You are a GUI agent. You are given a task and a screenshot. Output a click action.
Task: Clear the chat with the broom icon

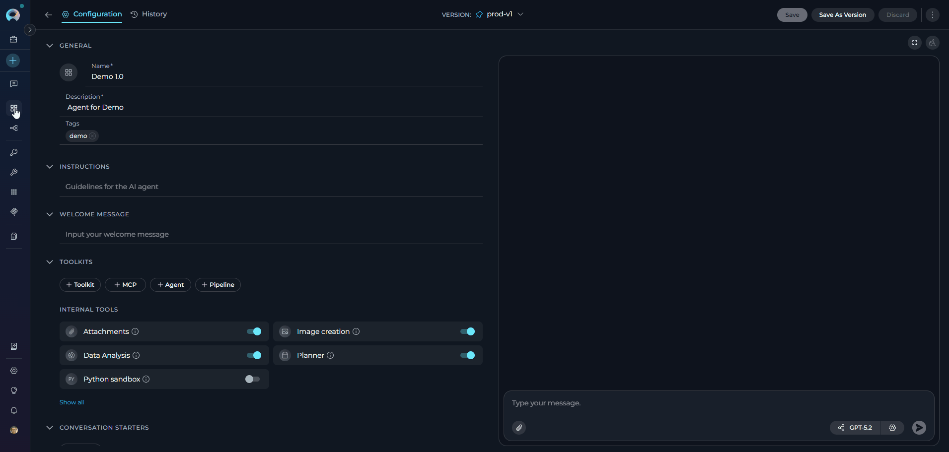click(x=933, y=43)
